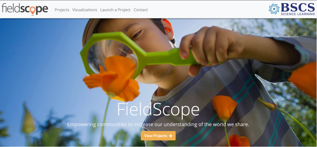Open the BSCS Science Learning logo link
The width and height of the screenshot is (317, 147).
pos(292,9)
